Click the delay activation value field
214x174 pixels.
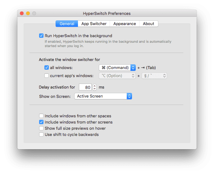tap(85, 87)
